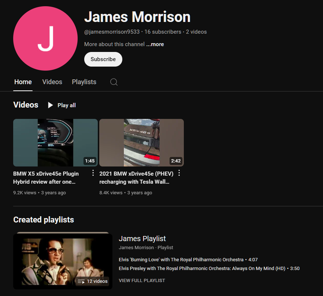
Task: Click the Play all triangle icon
Action: tap(50, 105)
